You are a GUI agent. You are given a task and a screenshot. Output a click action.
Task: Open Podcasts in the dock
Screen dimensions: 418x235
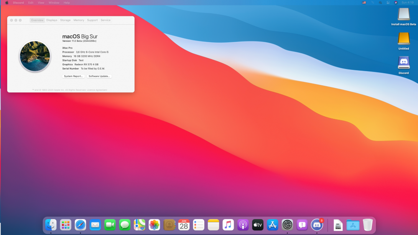[x=243, y=225]
